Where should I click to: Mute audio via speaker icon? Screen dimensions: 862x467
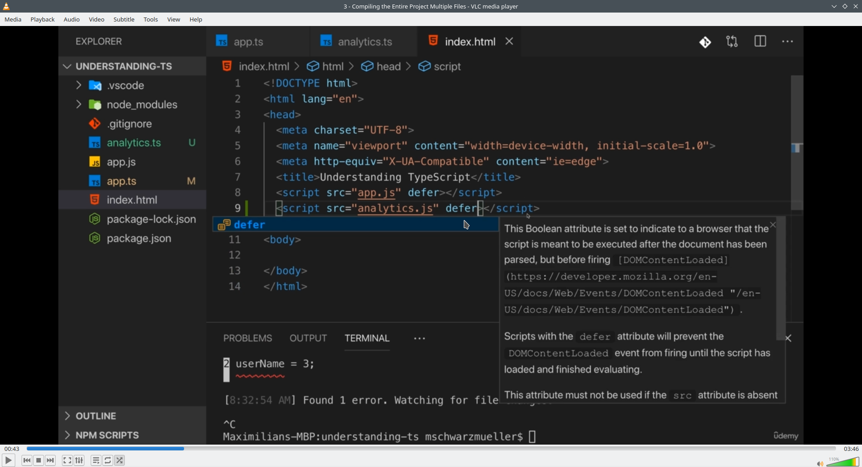819,463
